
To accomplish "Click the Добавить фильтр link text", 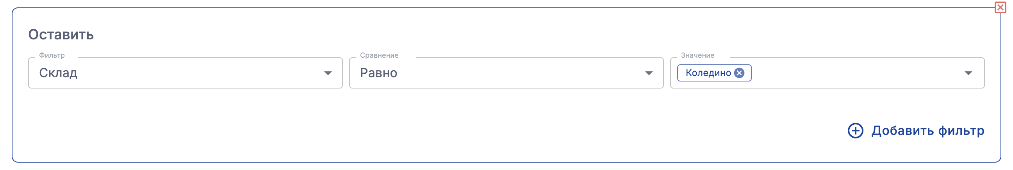I will 927,131.
